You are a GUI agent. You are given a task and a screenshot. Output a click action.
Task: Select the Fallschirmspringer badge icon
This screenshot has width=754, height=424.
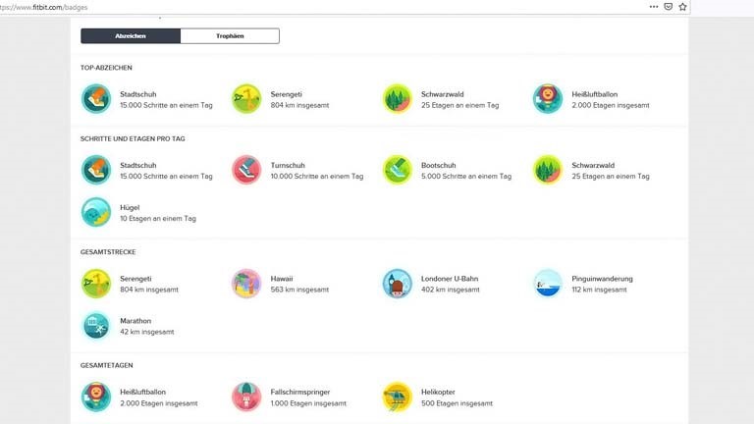pos(246,397)
